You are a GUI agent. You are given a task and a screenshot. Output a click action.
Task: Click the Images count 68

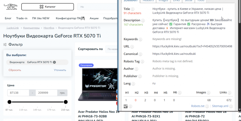click(x=209, y=100)
